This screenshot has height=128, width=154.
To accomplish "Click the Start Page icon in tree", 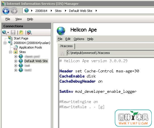I will point(10,38).
